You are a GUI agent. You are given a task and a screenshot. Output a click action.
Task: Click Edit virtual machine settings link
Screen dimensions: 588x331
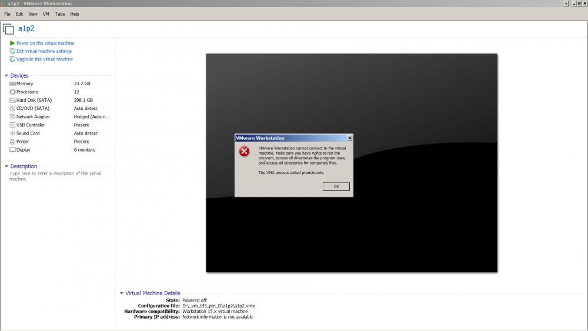44,51
